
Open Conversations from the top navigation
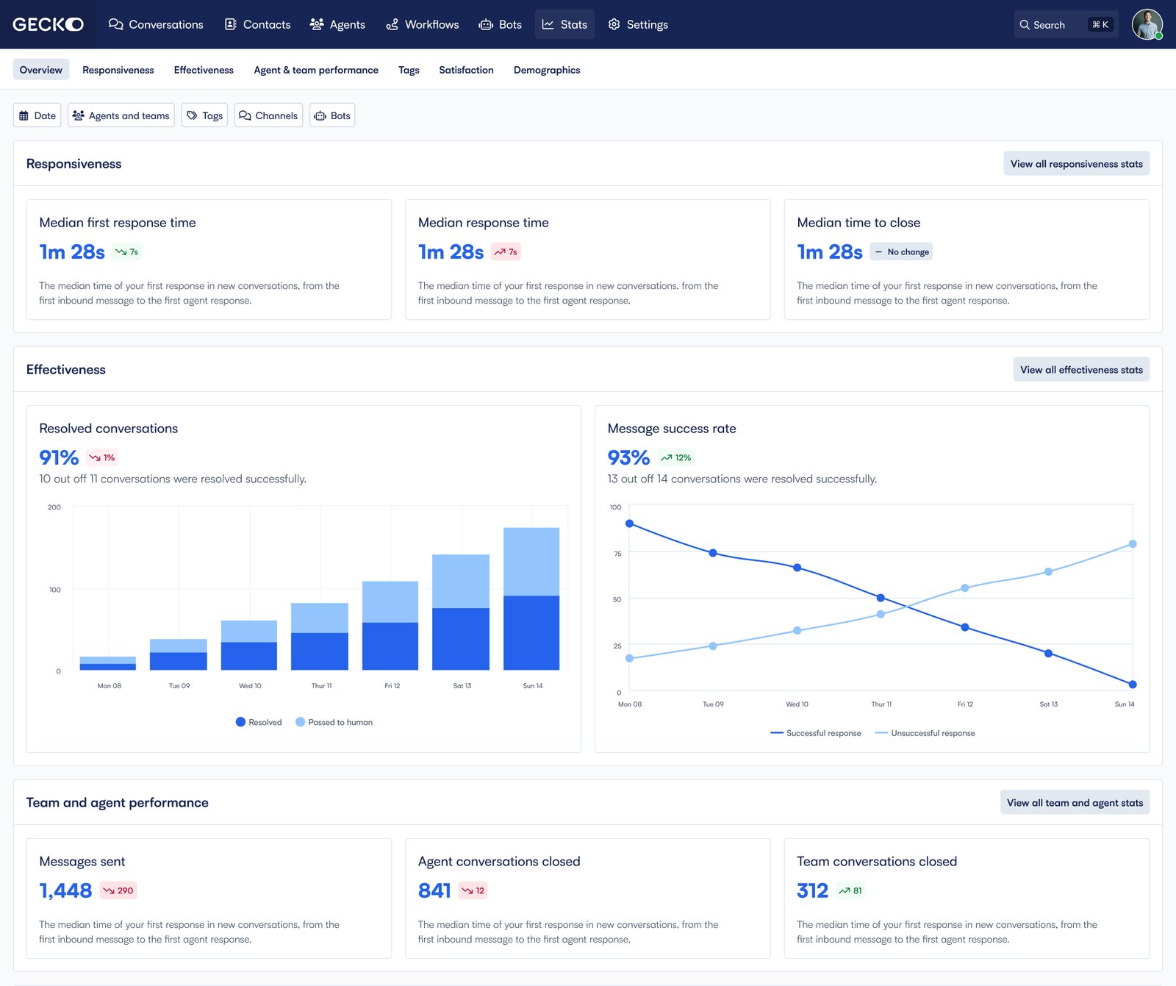[x=156, y=24]
